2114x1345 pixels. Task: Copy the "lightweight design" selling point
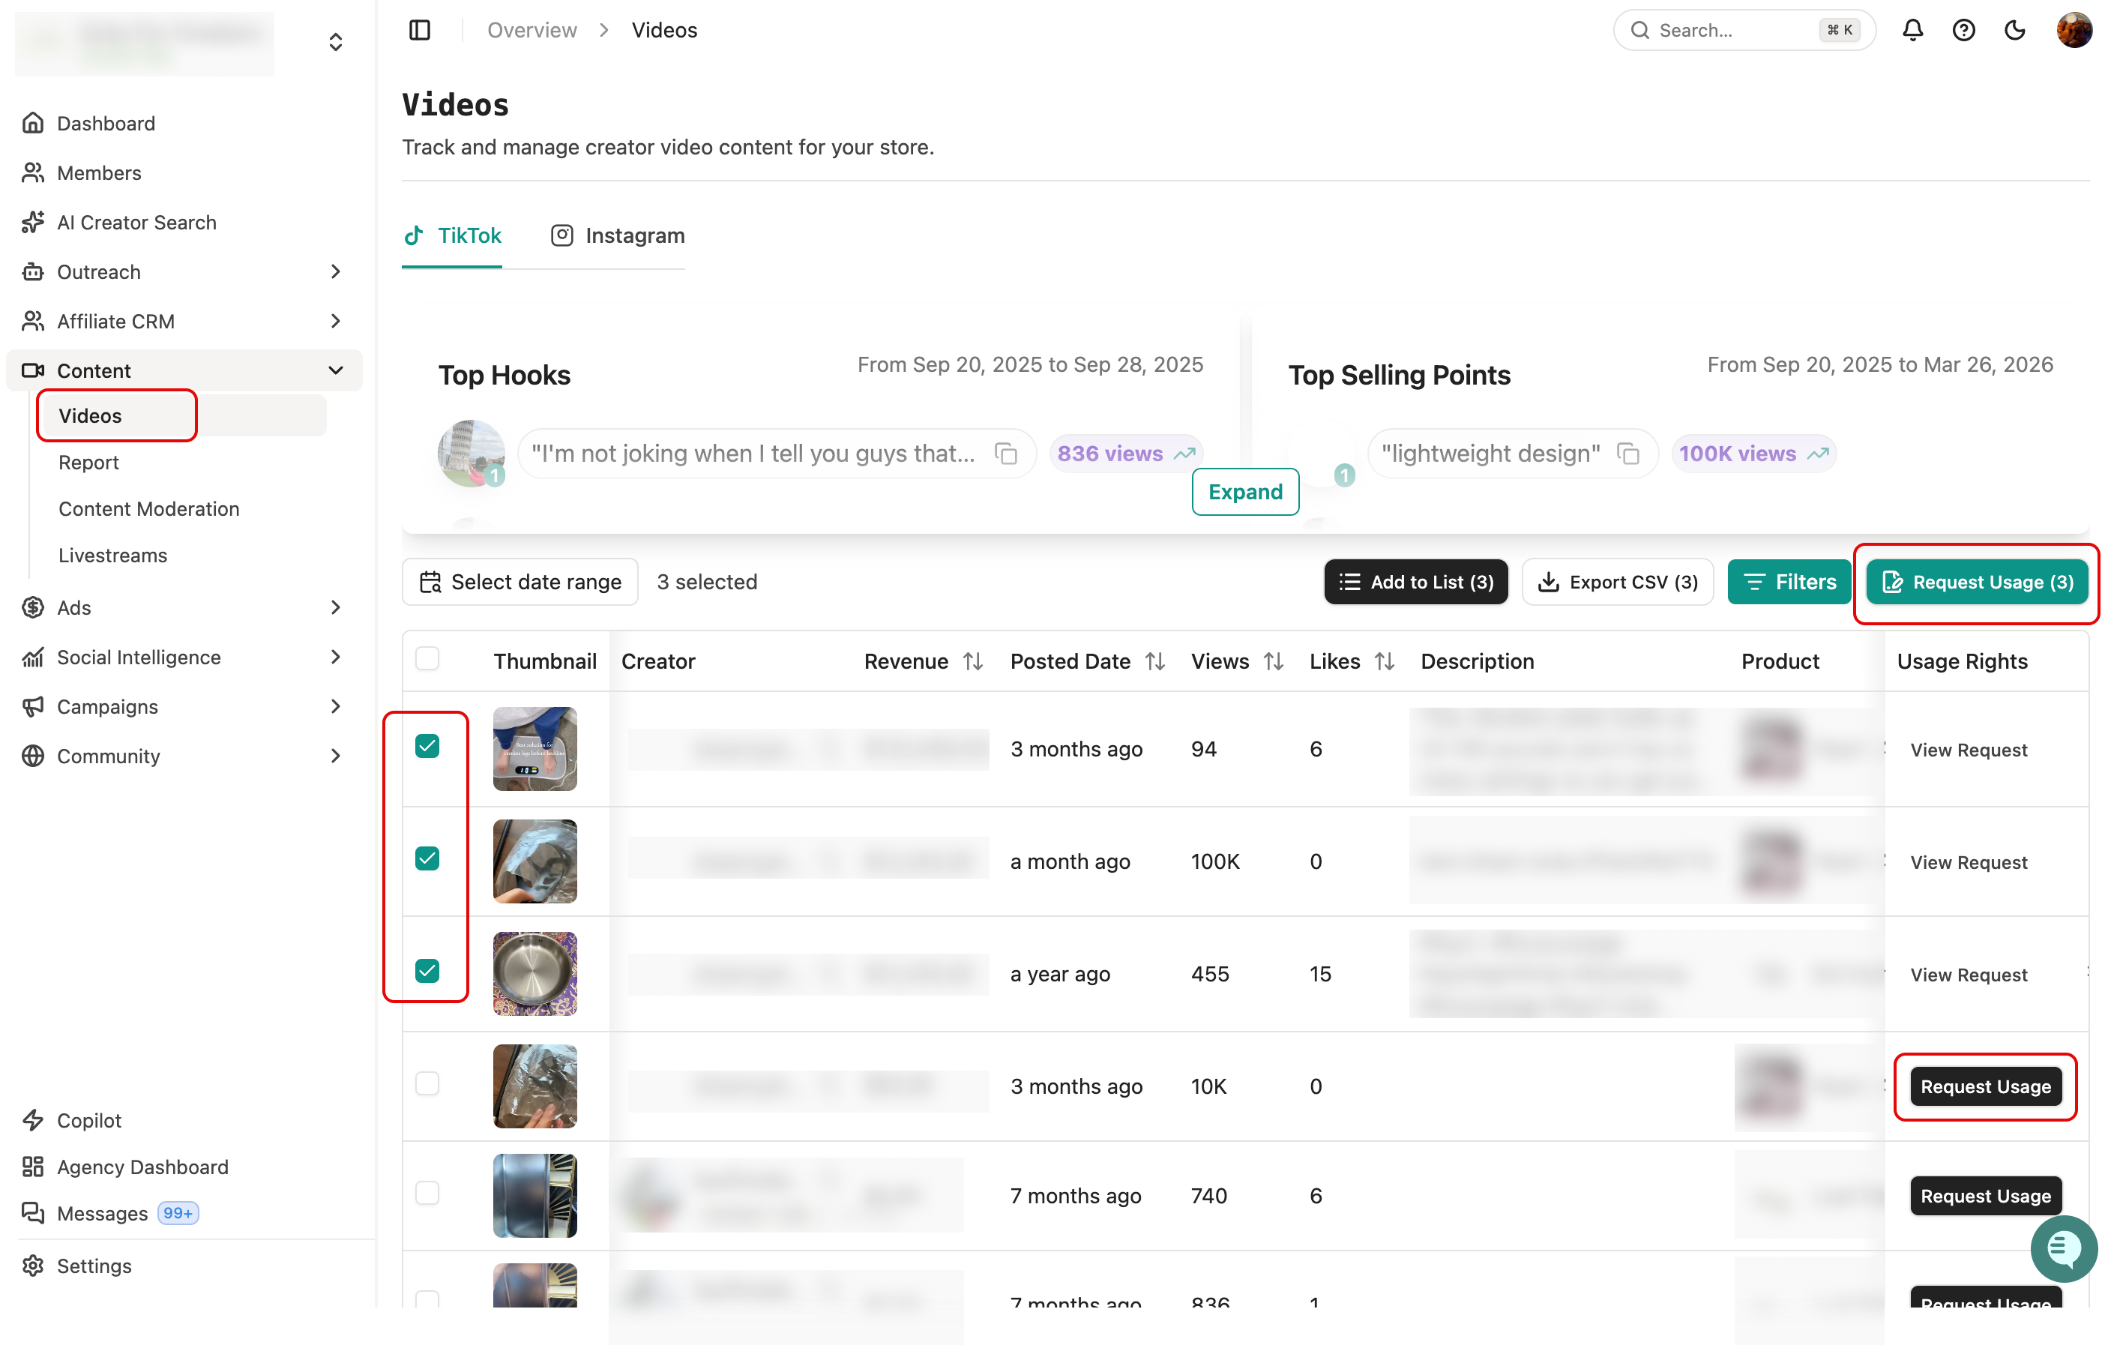click(x=1628, y=453)
